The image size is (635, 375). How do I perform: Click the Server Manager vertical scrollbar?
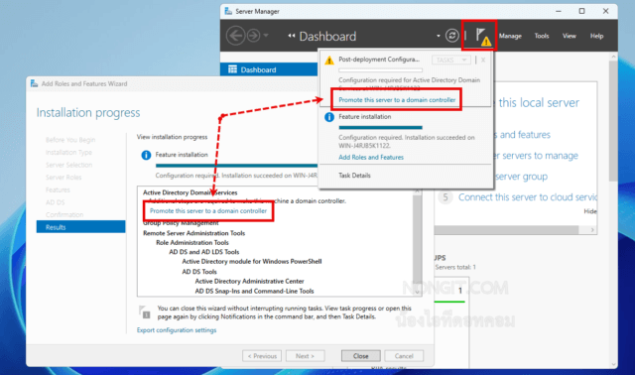coord(613,121)
